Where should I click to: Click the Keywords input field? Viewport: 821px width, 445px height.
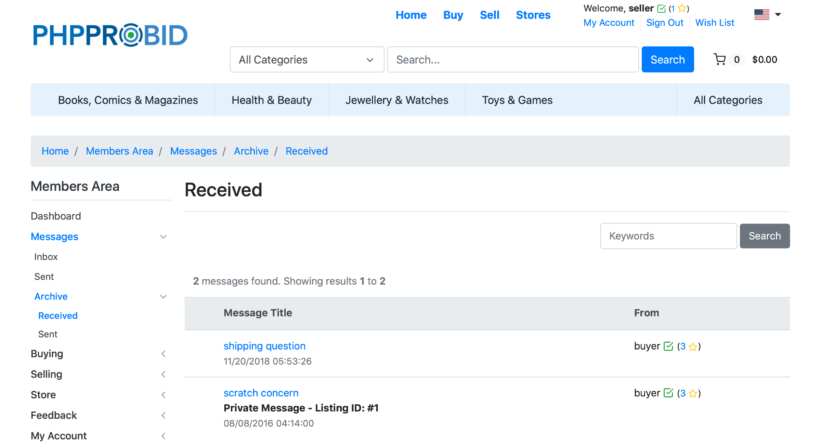pos(668,236)
